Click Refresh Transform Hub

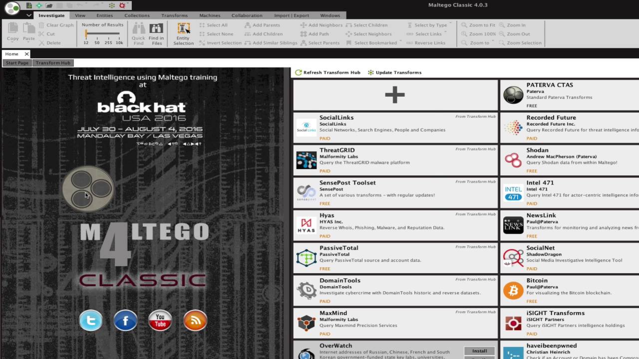327,72
